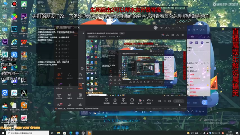240x135 pixels.
Task: Toggle the preview eye icon beside settings gear
Action: 165,101
